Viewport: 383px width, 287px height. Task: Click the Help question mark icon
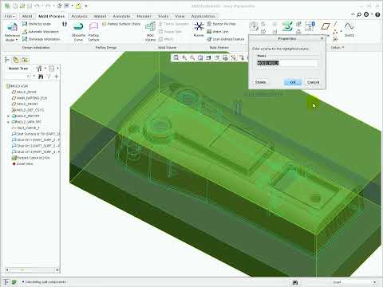[377, 14]
